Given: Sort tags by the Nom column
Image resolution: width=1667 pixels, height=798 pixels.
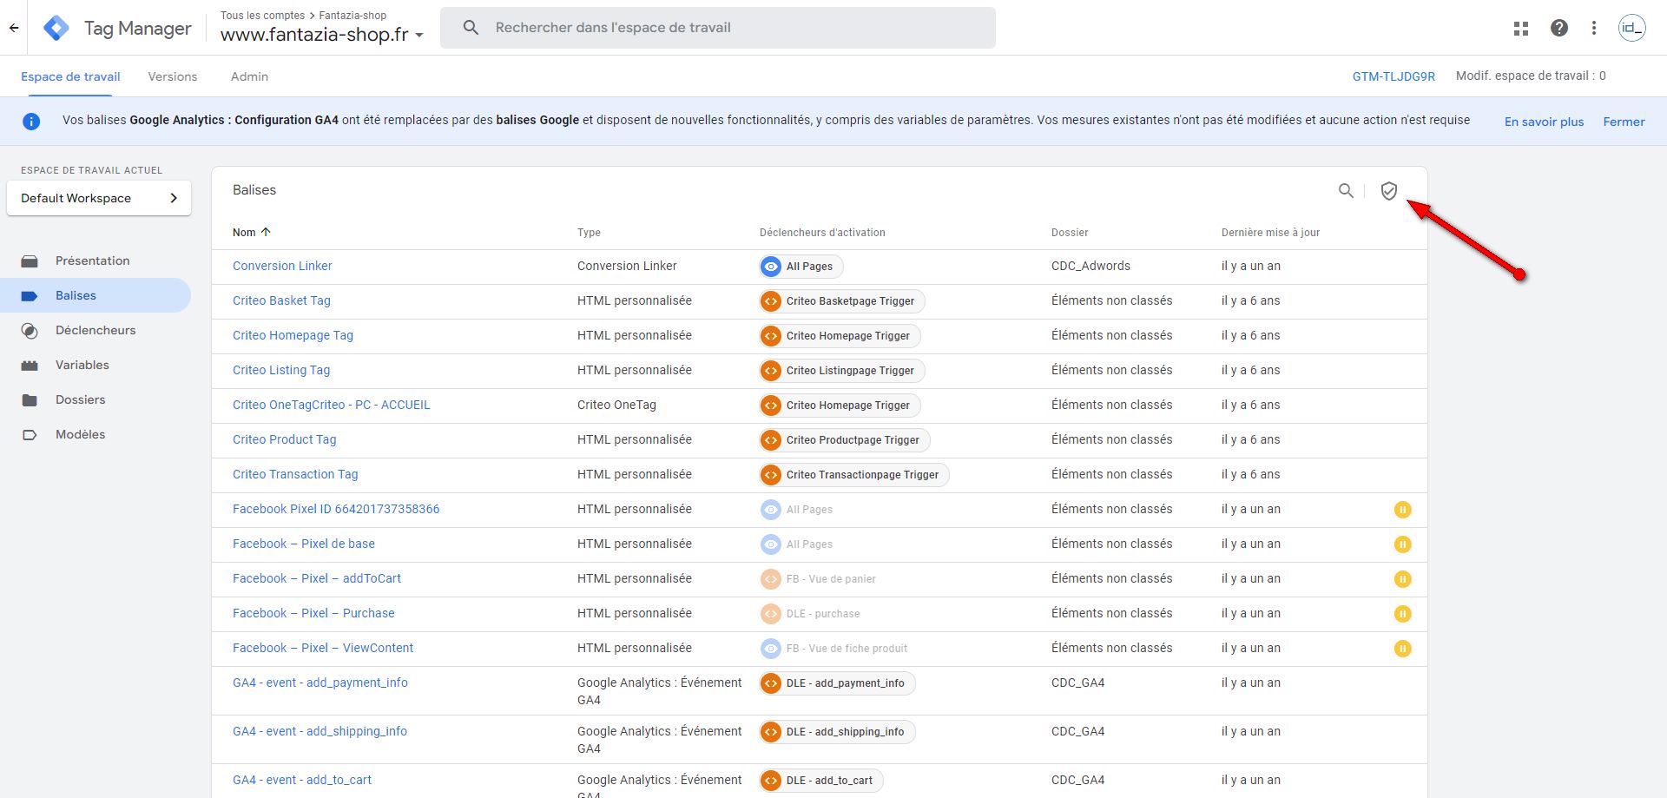Looking at the screenshot, I should click(252, 233).
